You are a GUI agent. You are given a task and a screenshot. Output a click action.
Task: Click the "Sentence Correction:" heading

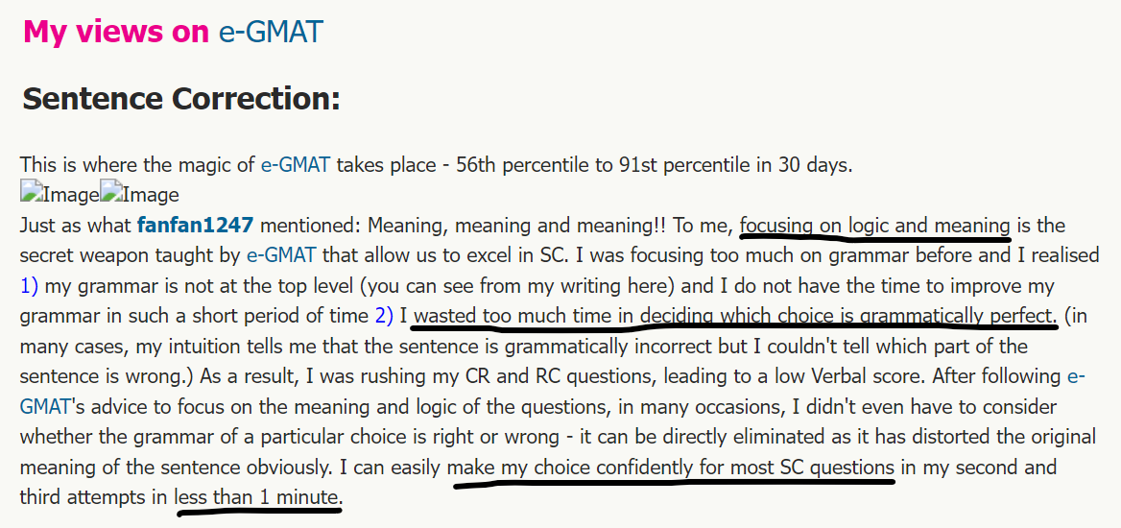[x=181, y=98]
